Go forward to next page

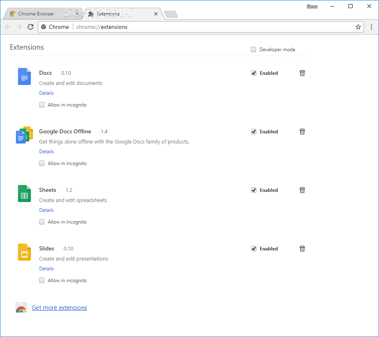point(19,27)
